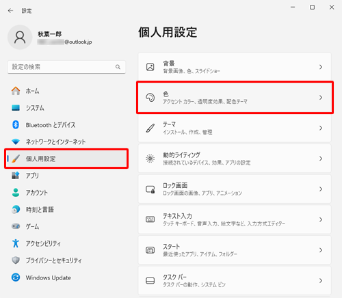Open ロック画面 settings card title

pos(175,185)
